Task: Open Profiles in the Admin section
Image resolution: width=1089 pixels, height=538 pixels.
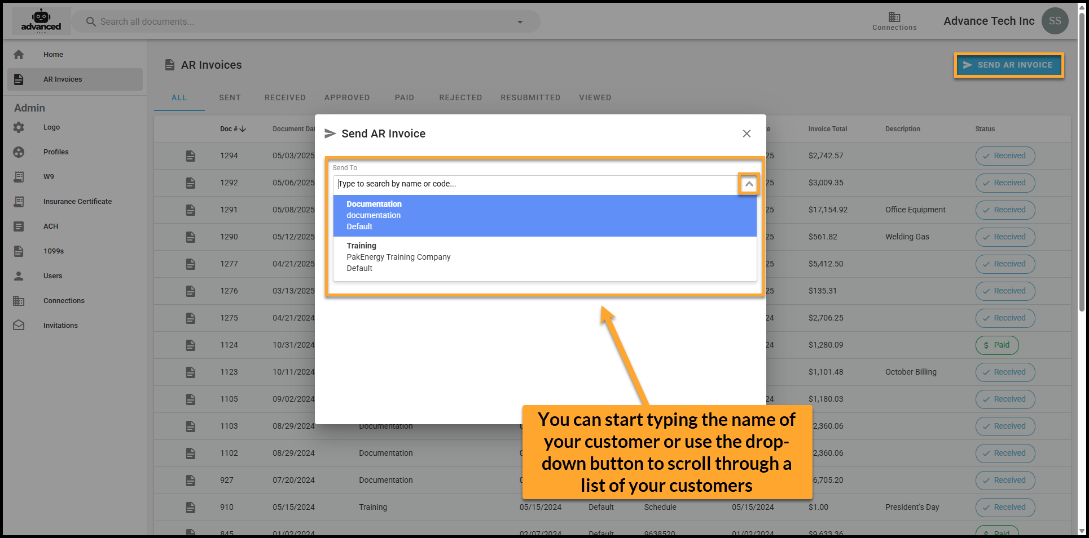Action: click(x=75, y=152)
